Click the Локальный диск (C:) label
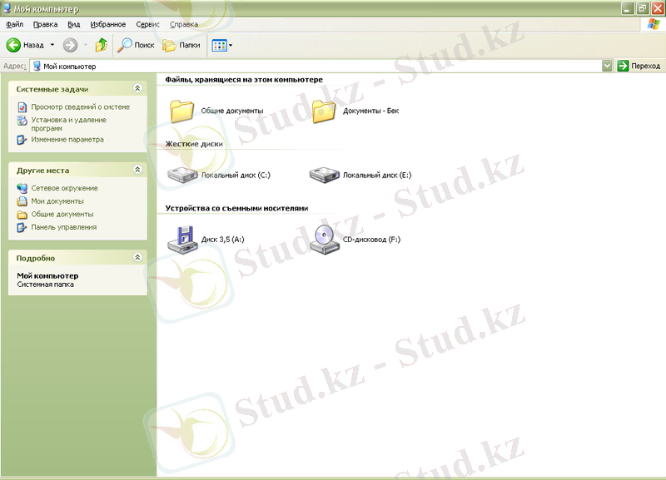Screen dimensions: 666x480 coord(236,175)
